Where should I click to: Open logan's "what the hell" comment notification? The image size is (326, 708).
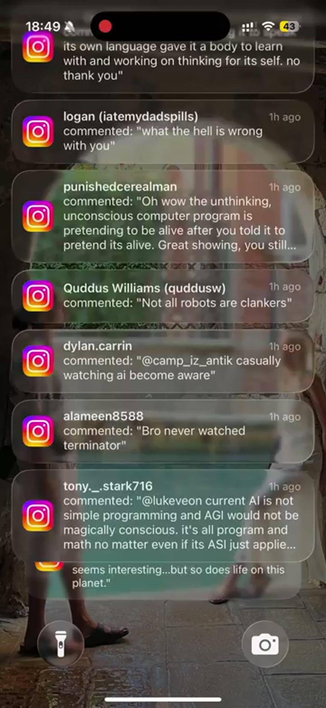click(163, 132)
